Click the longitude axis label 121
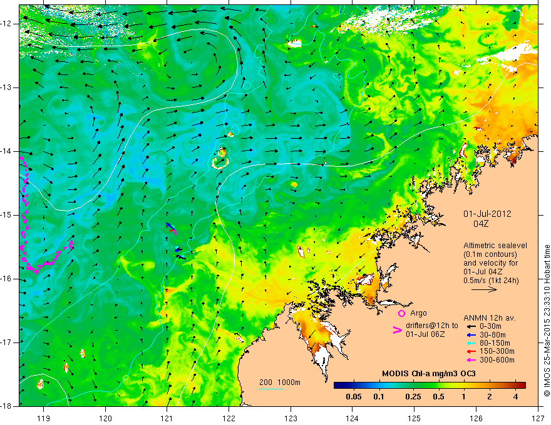Screen dimensions: 551x425 tap(167, 419)
